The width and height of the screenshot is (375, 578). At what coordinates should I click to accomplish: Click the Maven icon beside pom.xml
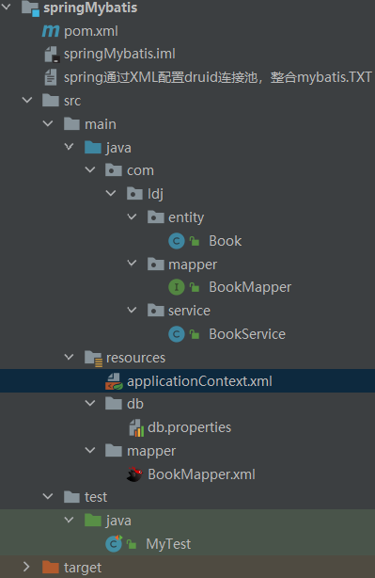(51, 31)
